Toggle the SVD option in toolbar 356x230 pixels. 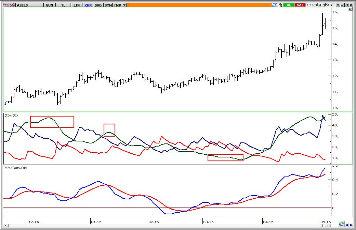(x=98, y=5)
